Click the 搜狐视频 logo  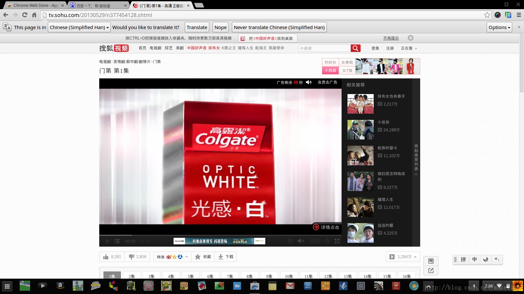point(114,48)
